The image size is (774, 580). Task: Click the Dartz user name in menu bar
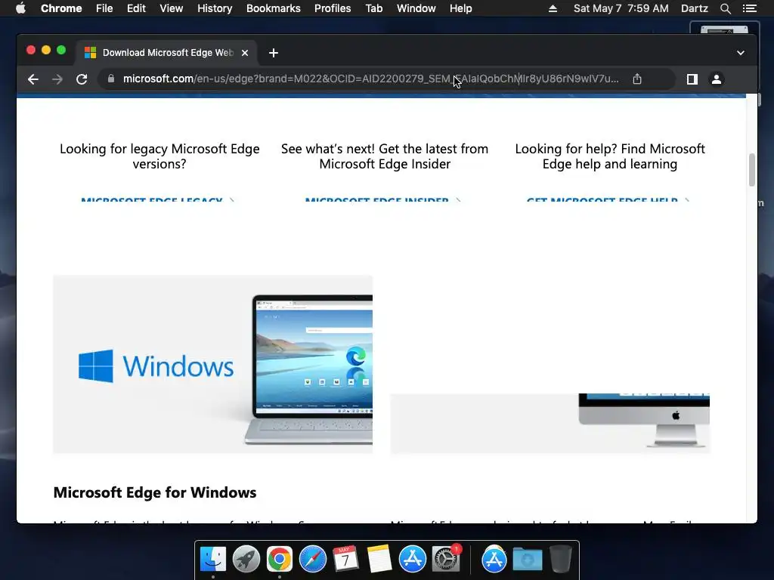(695, 8)
